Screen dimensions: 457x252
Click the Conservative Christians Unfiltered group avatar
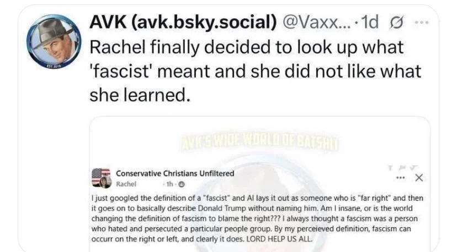(102, 178)
